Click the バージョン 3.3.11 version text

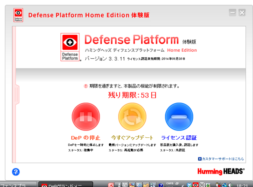[x=105, y=59]
